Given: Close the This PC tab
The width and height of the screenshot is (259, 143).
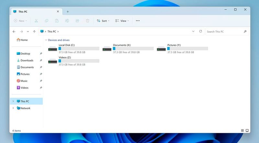Looking at the screenshot, I should (x=58, y=12).
